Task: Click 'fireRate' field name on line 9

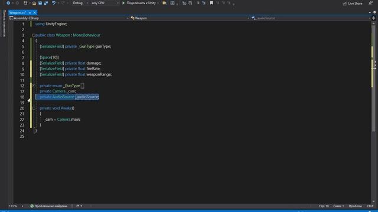Action: tap(93, 69)
